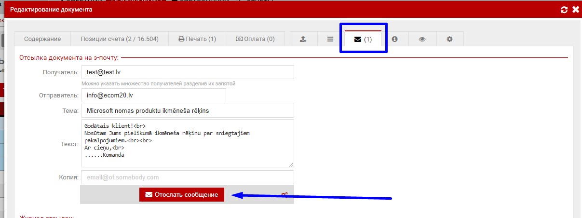Screen dimensions: 582x218
Task: Open the info circle icon tab
Action: (395, 39)
